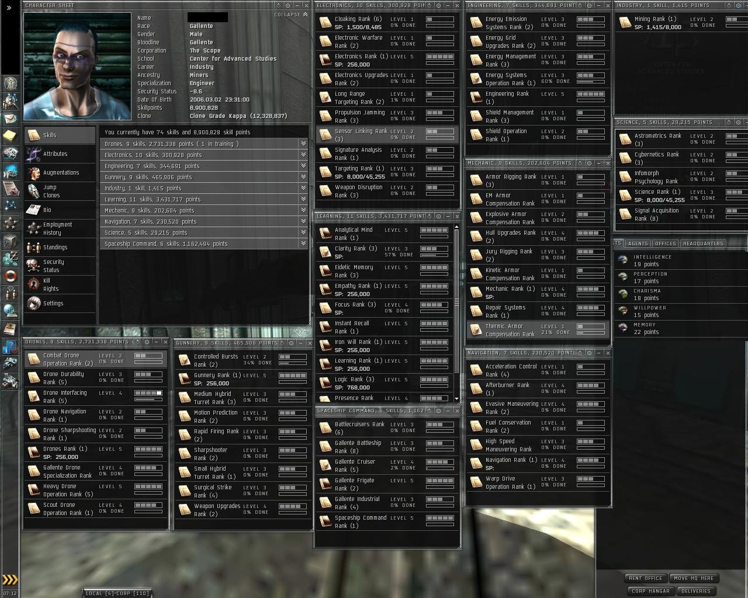Click the Astrometrics skill book icon

(x=625, y=140)
